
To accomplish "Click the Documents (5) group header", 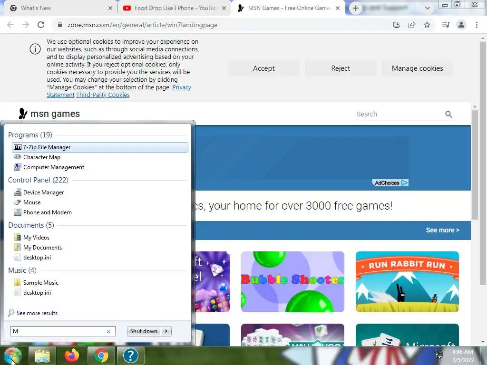I will 31,225.
